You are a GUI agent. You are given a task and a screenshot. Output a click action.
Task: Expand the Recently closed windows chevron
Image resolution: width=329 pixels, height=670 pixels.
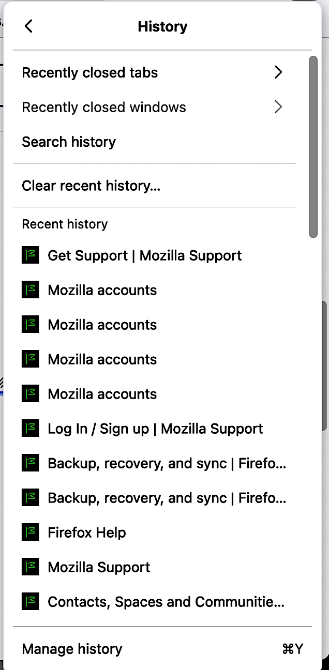tap(278, 107)
